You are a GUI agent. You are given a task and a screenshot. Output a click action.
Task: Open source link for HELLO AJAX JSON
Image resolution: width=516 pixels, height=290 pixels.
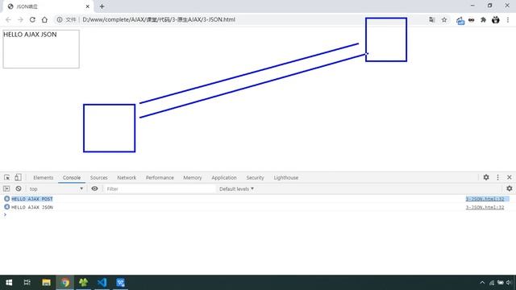tap(485, 207)
